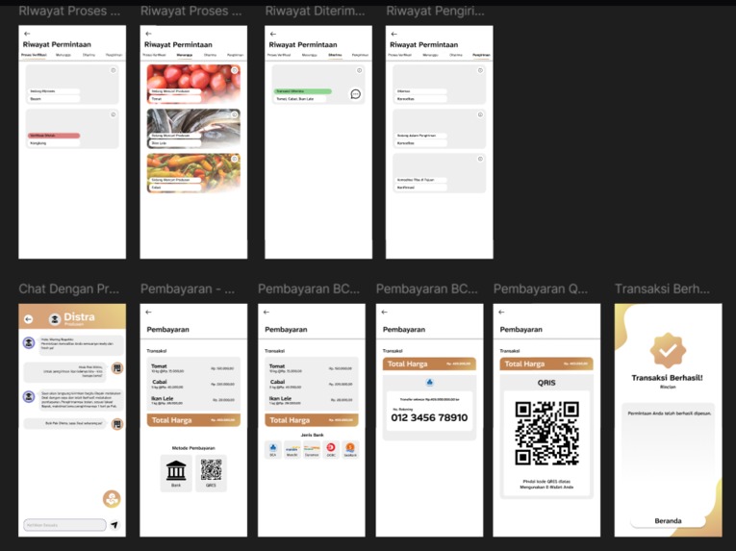Click the Metode Pembayaran heading
736x551 pixels.
193,448
